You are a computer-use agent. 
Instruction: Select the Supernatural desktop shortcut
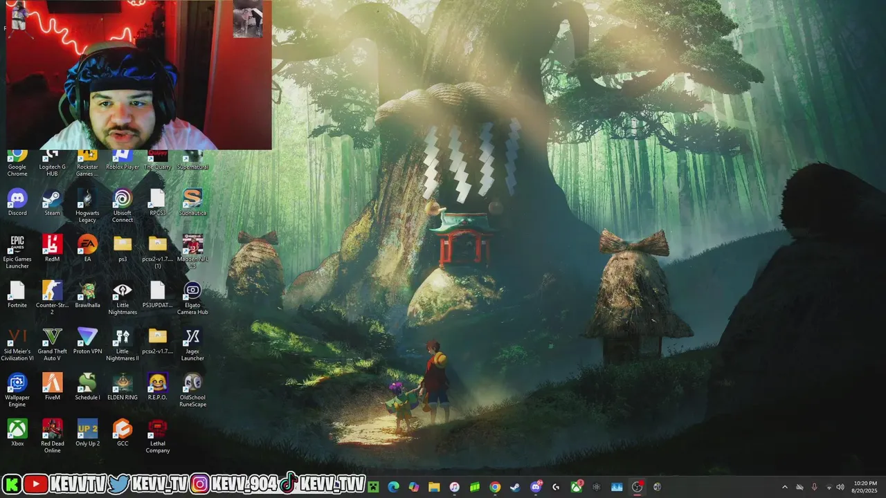[x=192, y=160]
